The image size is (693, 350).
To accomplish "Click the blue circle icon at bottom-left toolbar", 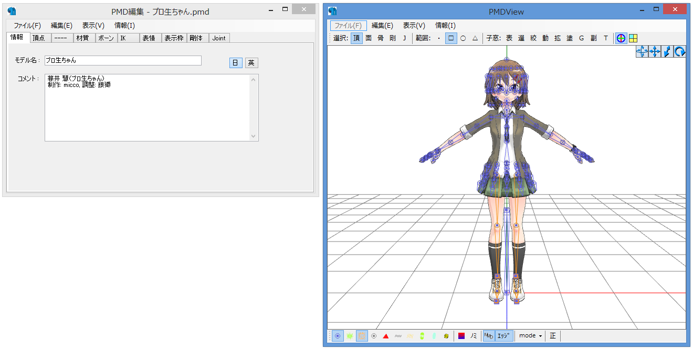I will point(338,336).
